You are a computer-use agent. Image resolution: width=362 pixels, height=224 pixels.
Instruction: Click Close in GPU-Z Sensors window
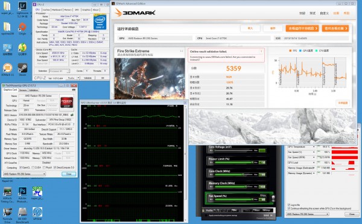[352, 214]
